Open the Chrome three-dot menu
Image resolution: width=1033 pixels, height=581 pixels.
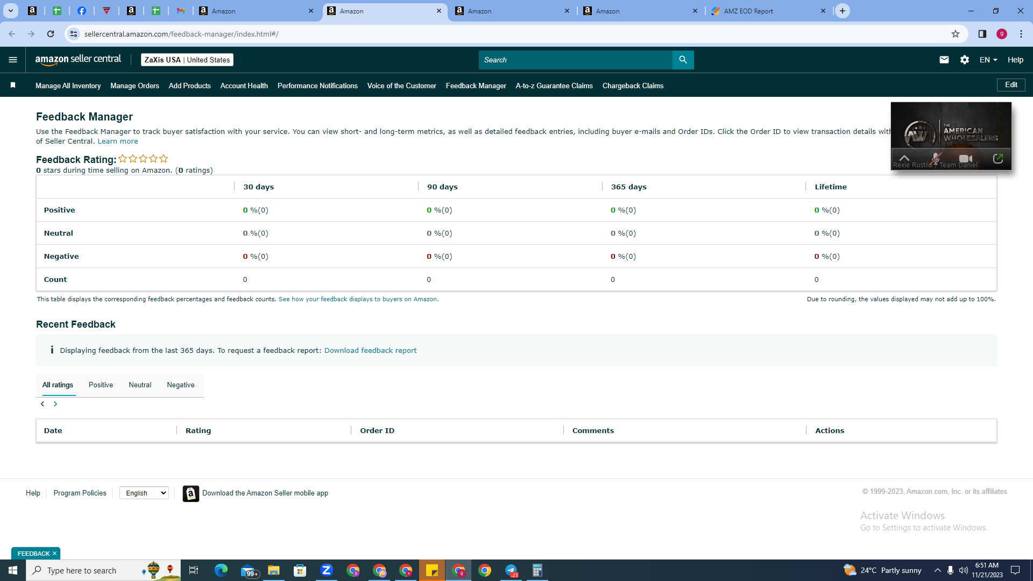tap(1021, 34)
